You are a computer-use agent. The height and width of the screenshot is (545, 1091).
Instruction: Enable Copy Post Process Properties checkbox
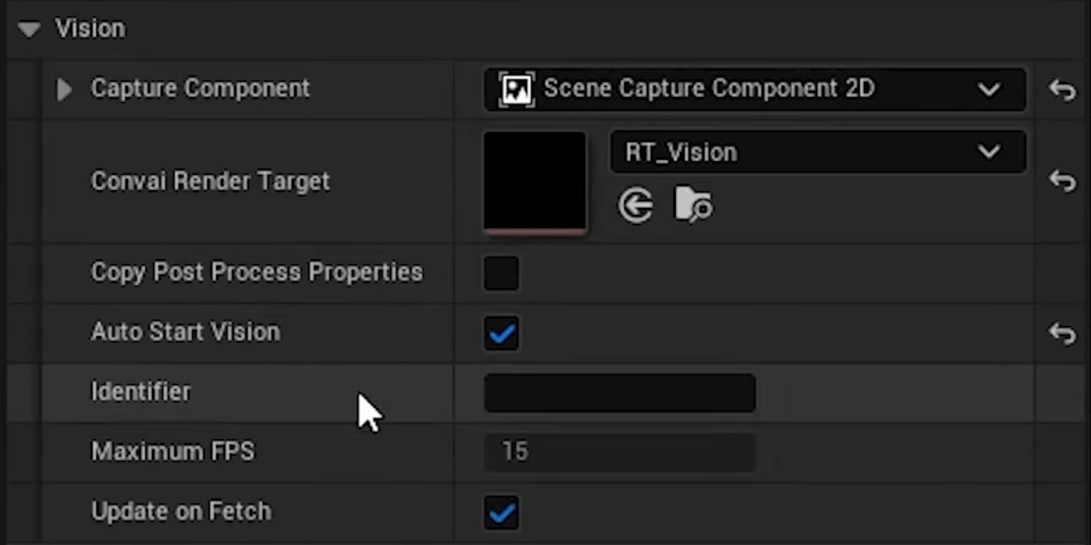(x=501, y=273)
